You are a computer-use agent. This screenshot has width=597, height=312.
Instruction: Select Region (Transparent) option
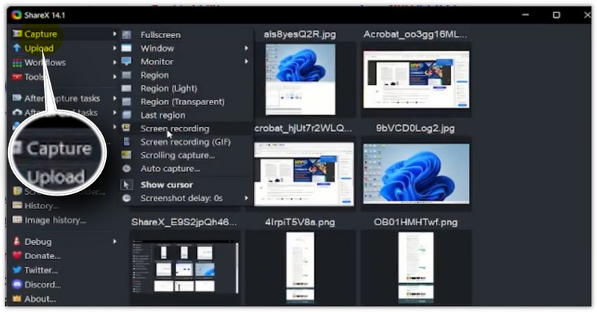click(183, 102)
